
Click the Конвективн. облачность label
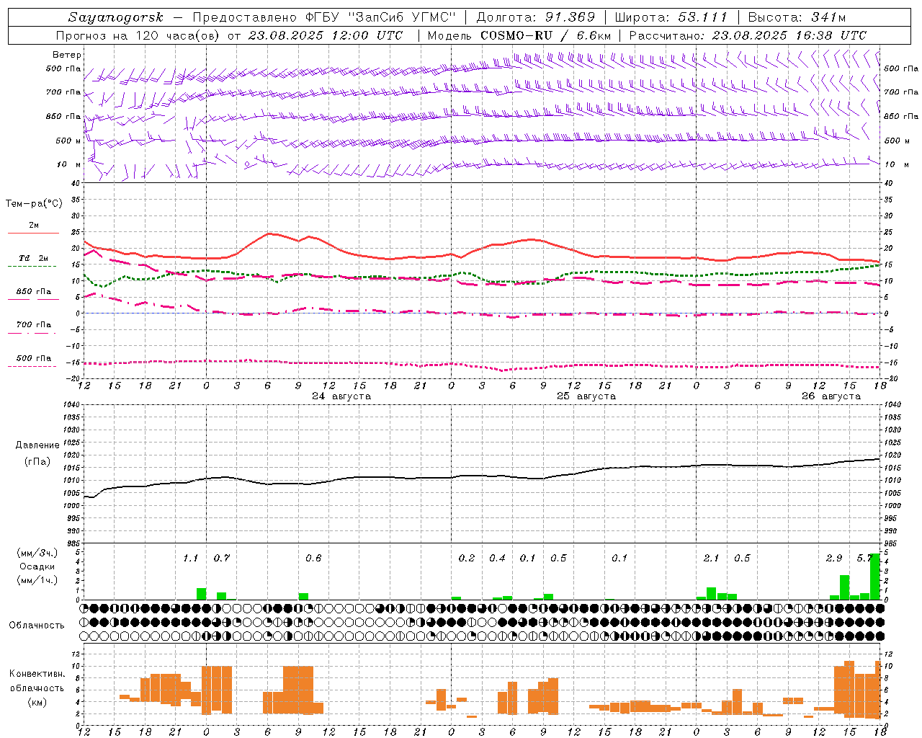(x=37, y=681)
